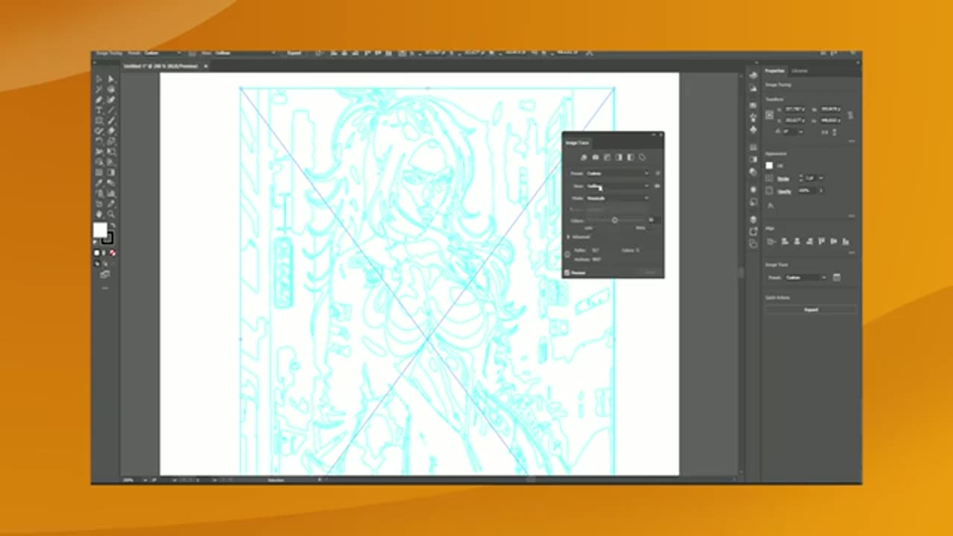953x536 pixels.
Task: Open Manage Presets menu icon in Image Trace
Action: 657,173
